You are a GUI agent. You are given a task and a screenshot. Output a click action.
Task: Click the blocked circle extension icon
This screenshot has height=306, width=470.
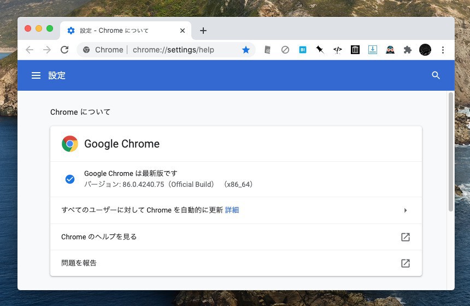click(x=285, y=50)
